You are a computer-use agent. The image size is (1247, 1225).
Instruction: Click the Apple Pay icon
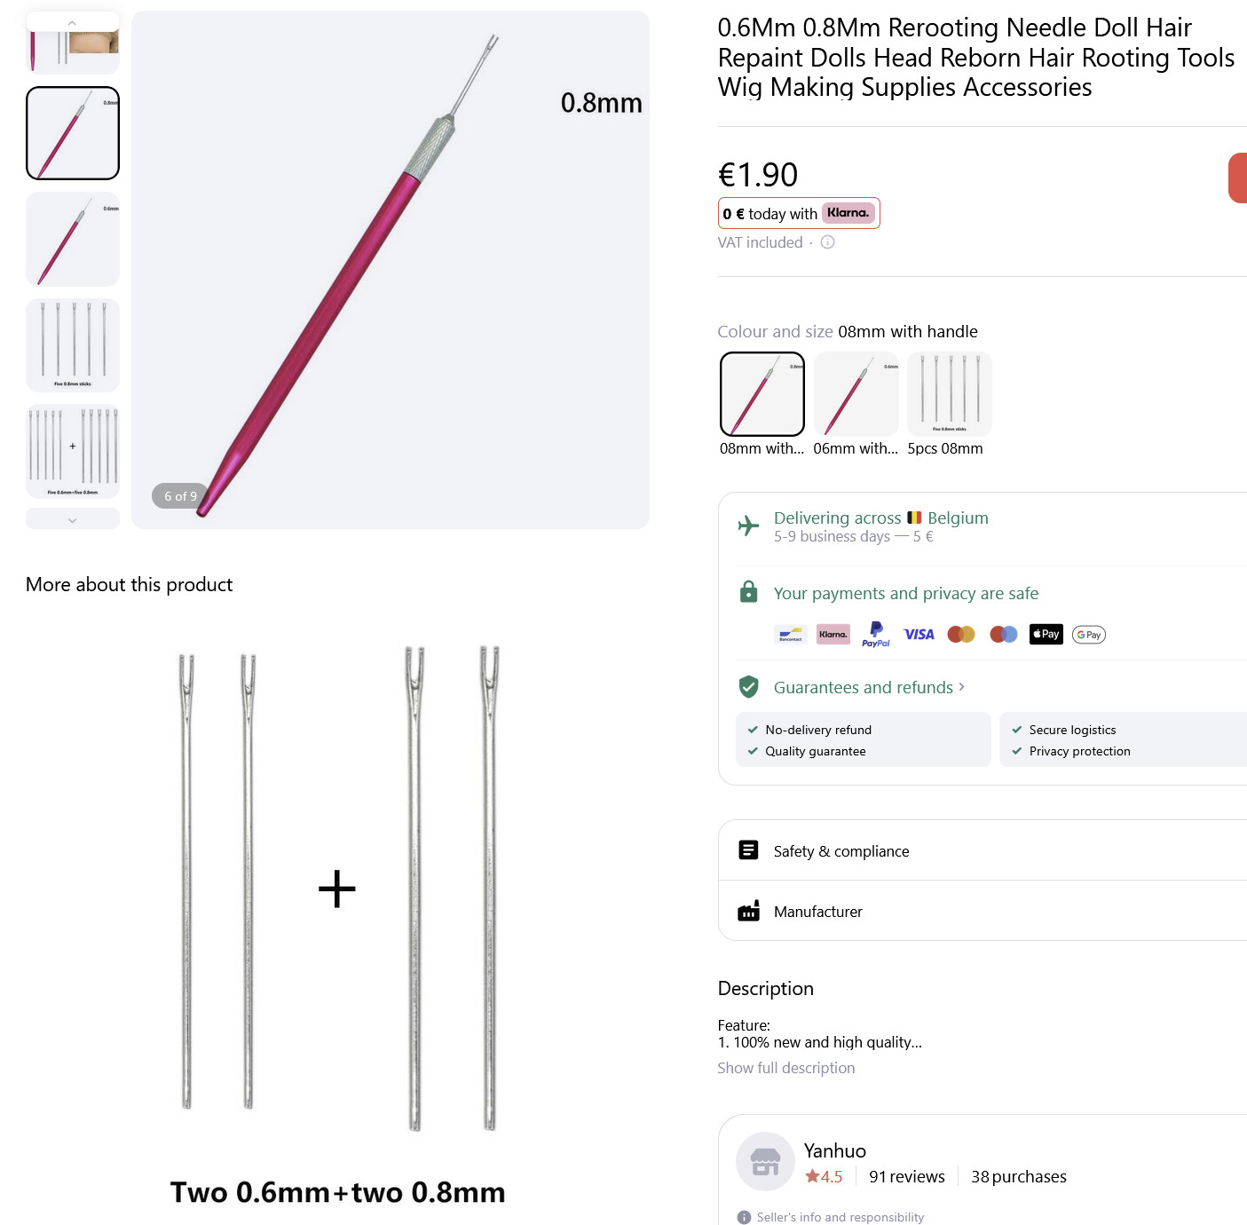pos(1046,634)
